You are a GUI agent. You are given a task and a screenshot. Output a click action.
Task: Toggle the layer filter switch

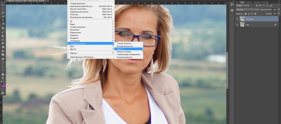coord(277,6)
